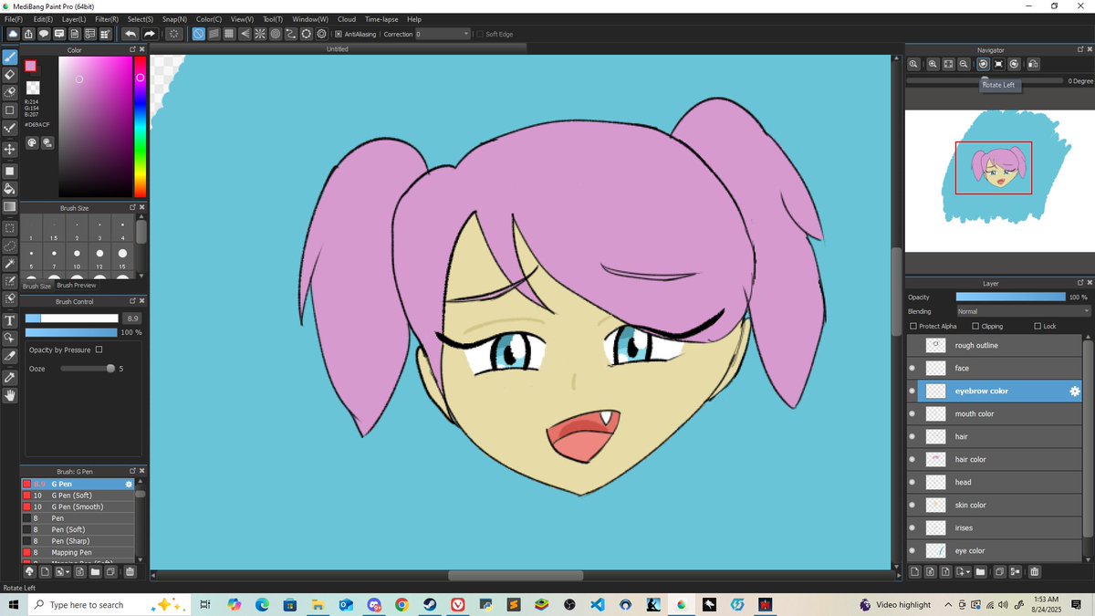Click the horizontal canvas scrollbar
The height and width of the screenshot is (616, 1095).
point(516,575)
